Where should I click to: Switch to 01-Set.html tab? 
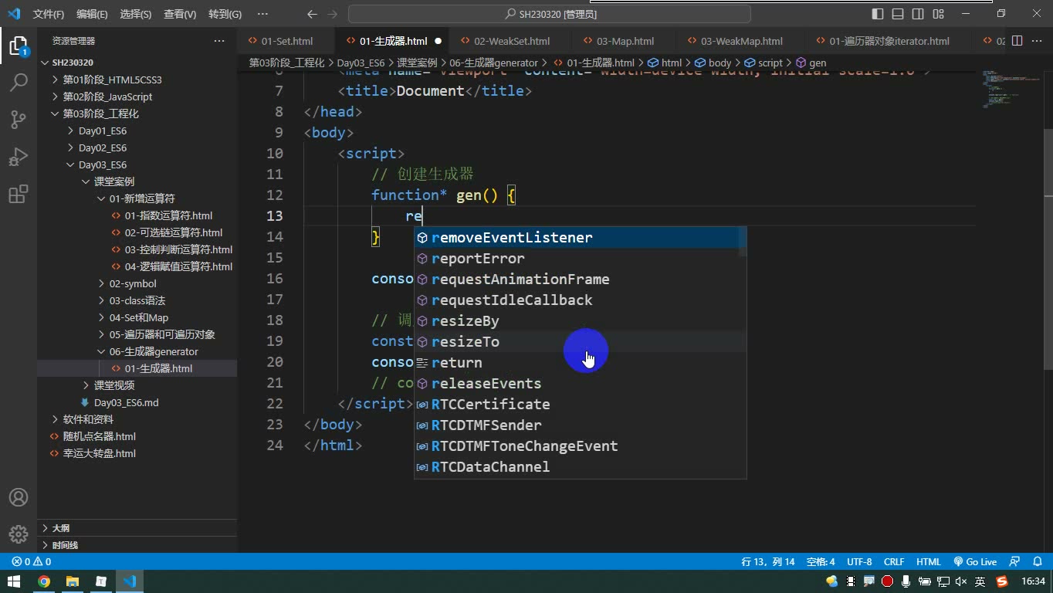coord(286,41)
